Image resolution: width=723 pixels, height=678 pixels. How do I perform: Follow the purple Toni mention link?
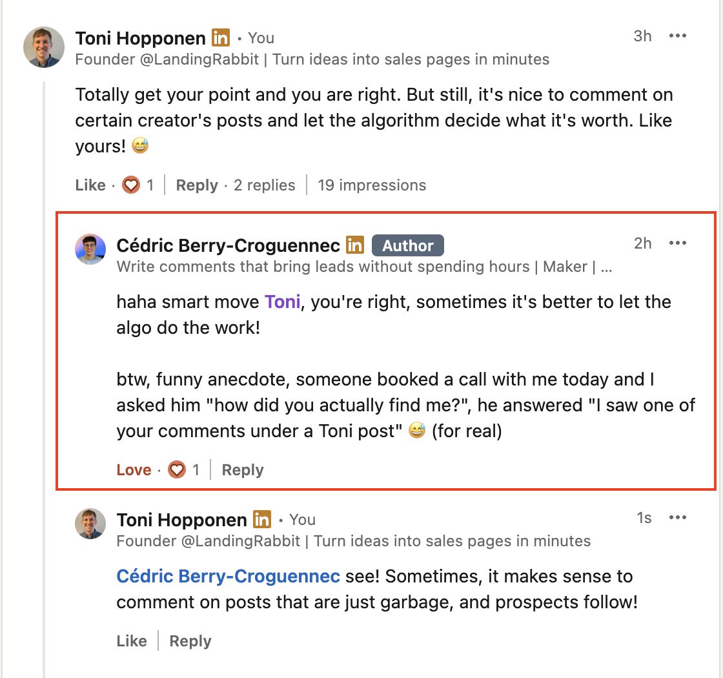click(282, 302)
